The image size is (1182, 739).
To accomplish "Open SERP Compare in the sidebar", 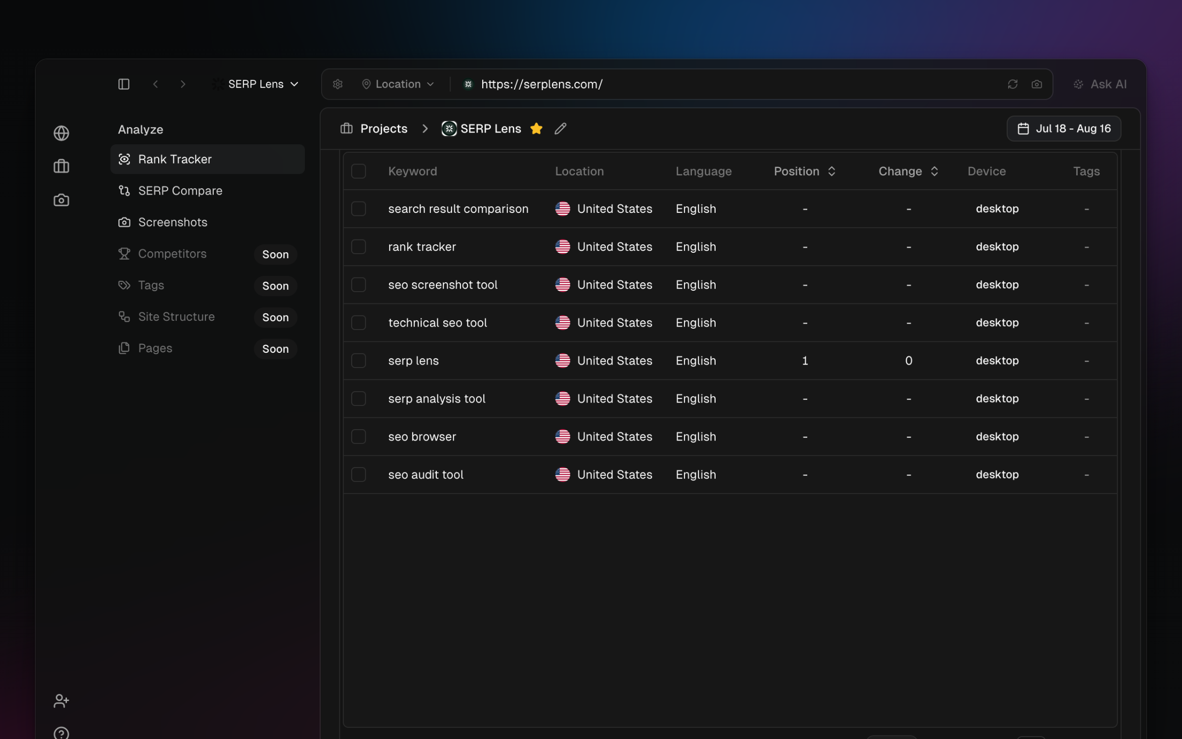I will pyautogui.click(x=207, y=191).
